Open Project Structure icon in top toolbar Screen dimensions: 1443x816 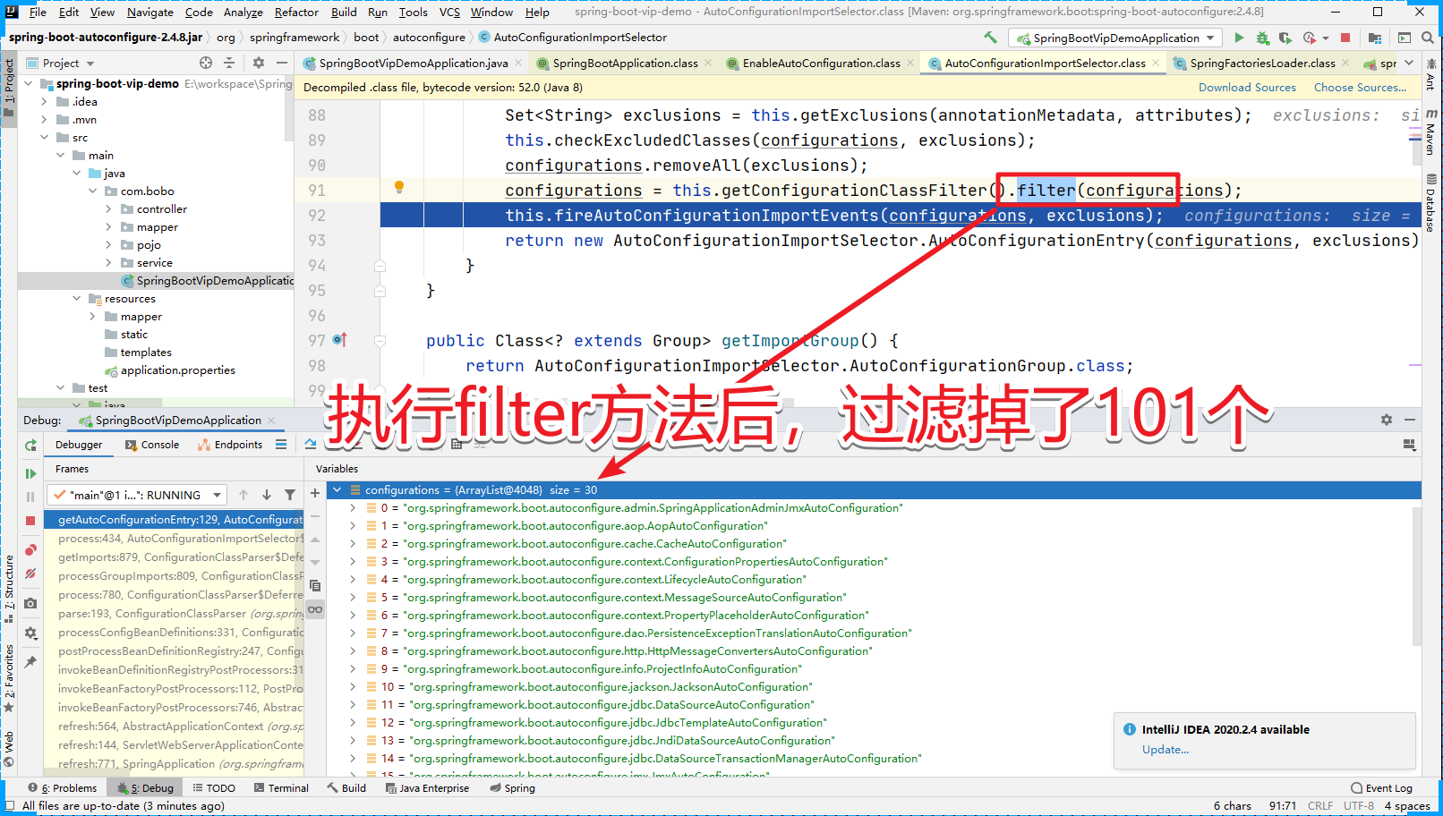pos(1375,38)
